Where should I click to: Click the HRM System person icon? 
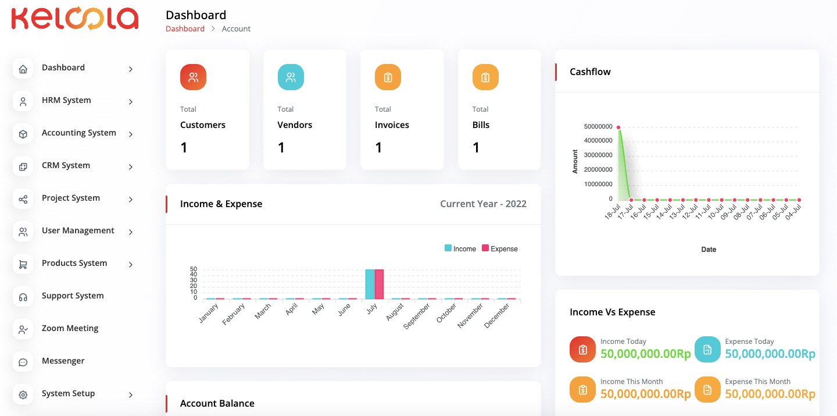pos(23,102)
